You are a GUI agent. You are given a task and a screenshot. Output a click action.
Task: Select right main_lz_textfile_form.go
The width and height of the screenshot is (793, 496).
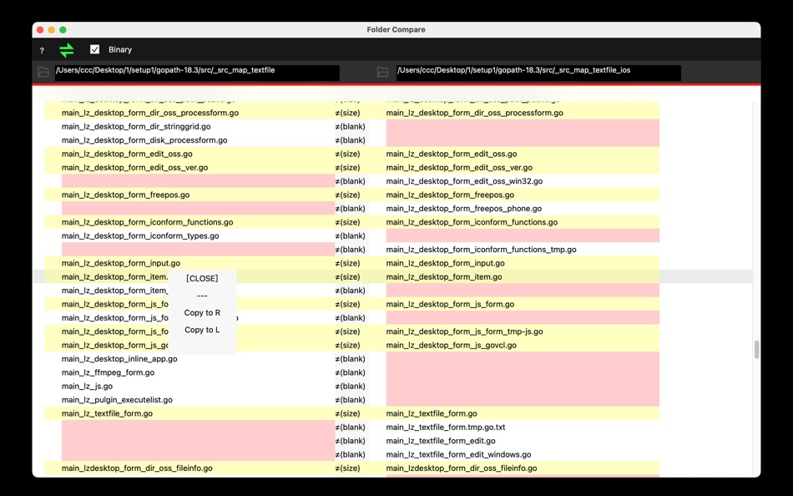pyautogui.click(x=432, y=413)
